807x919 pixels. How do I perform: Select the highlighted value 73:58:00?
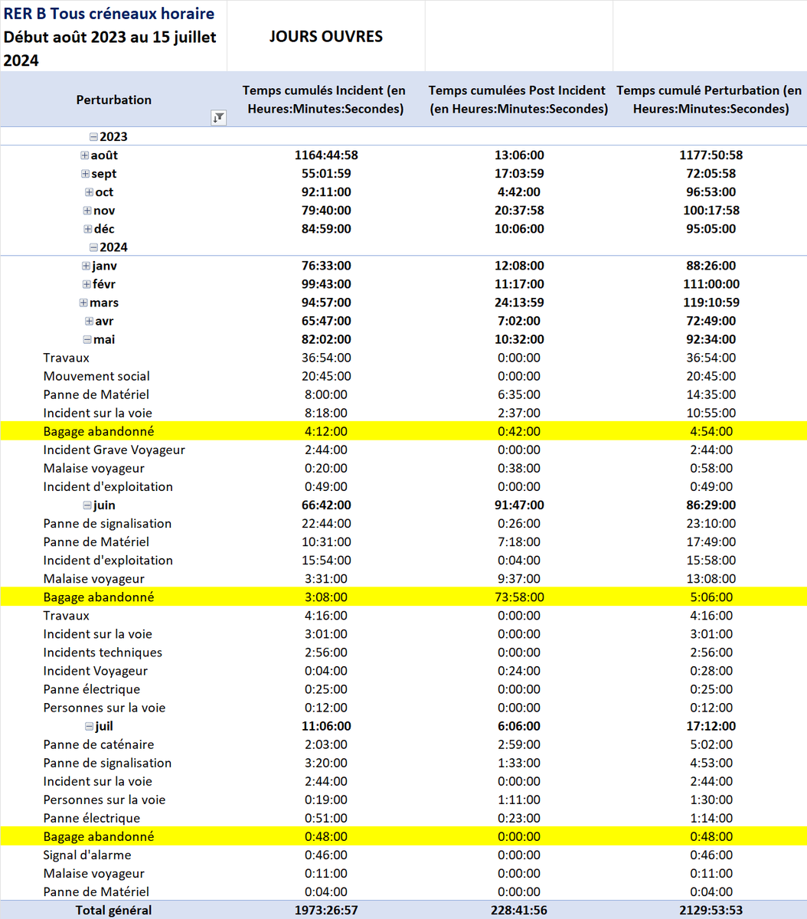point(519,597)
